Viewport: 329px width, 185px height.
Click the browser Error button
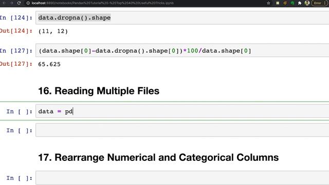coord(320,3)
